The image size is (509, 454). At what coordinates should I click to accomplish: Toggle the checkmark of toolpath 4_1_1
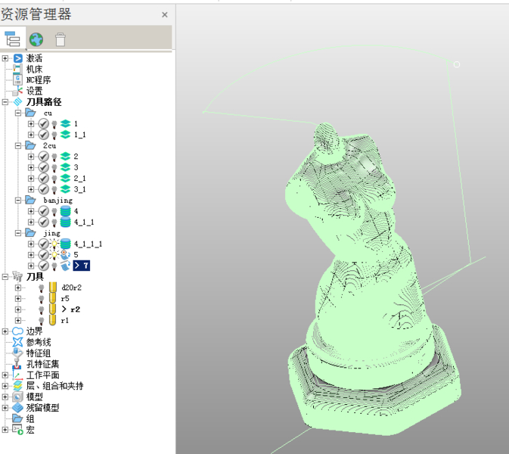44,222
